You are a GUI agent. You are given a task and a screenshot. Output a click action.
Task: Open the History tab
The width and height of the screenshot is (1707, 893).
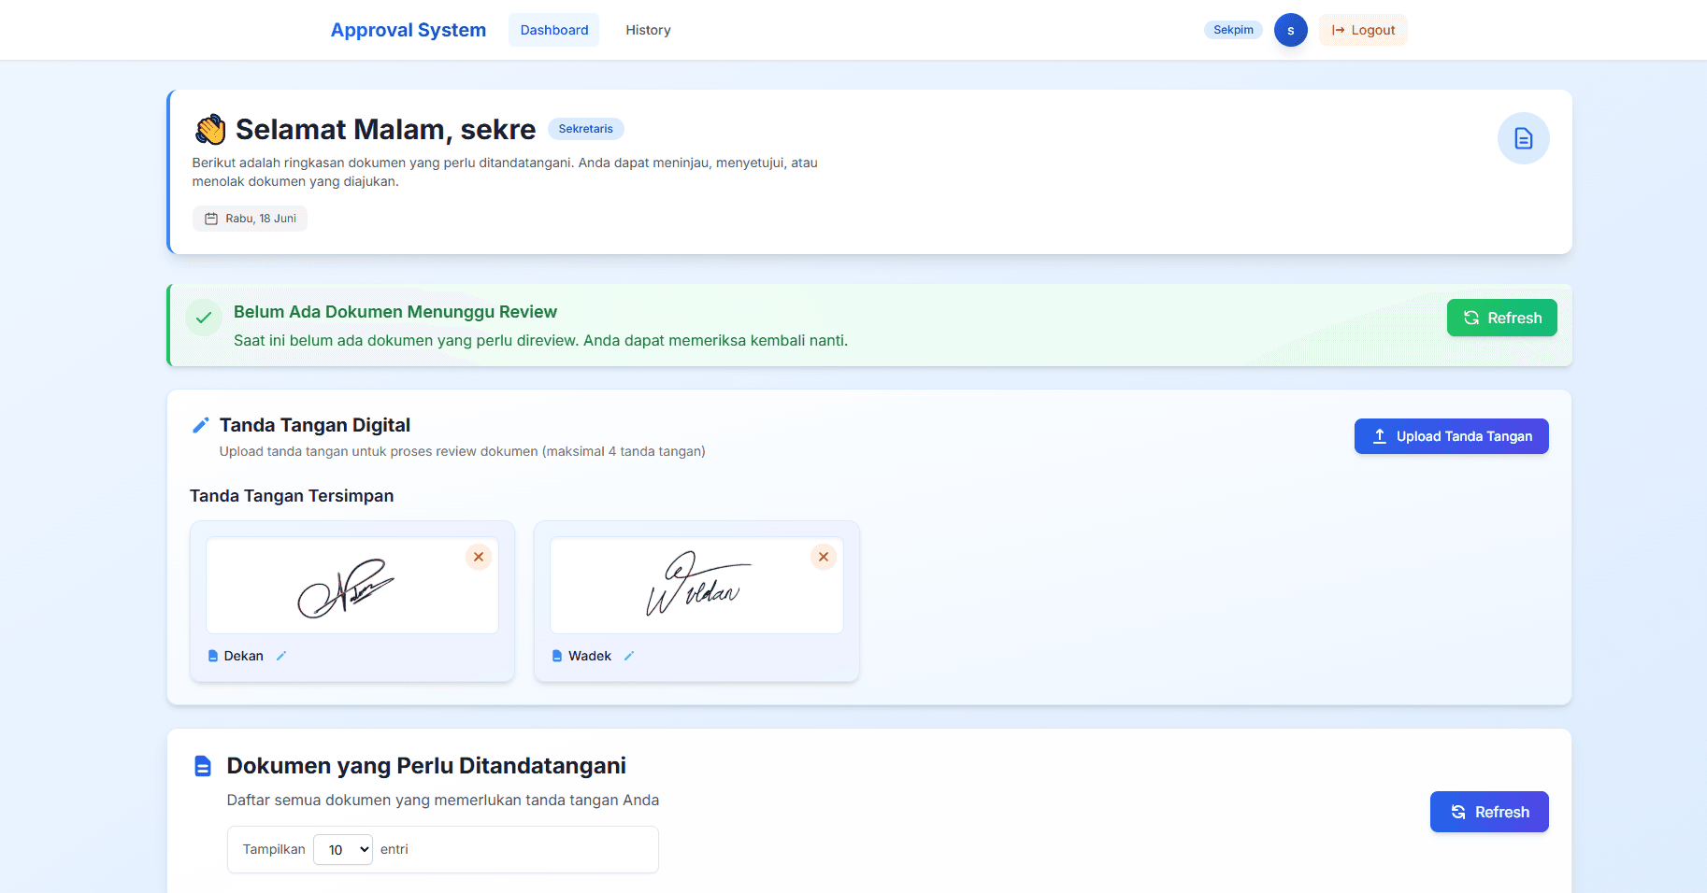(x=647, y=29)
